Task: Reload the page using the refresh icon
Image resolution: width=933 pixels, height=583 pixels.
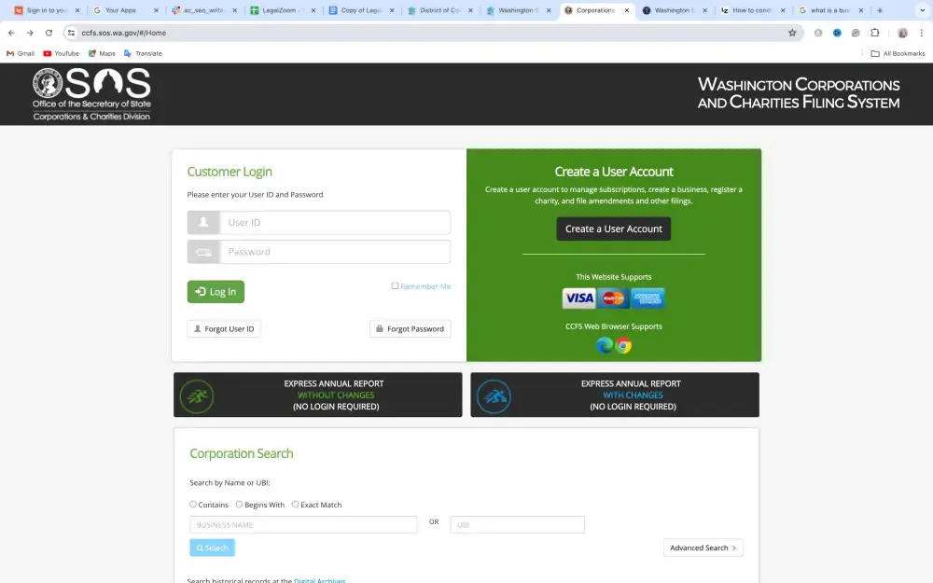Action: pos(49,33)
